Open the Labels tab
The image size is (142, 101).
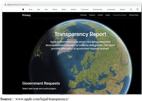[x=108, y=15]
